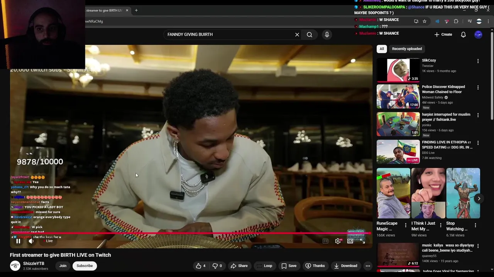Click the page vertical scrollbar

click(492, 76)
